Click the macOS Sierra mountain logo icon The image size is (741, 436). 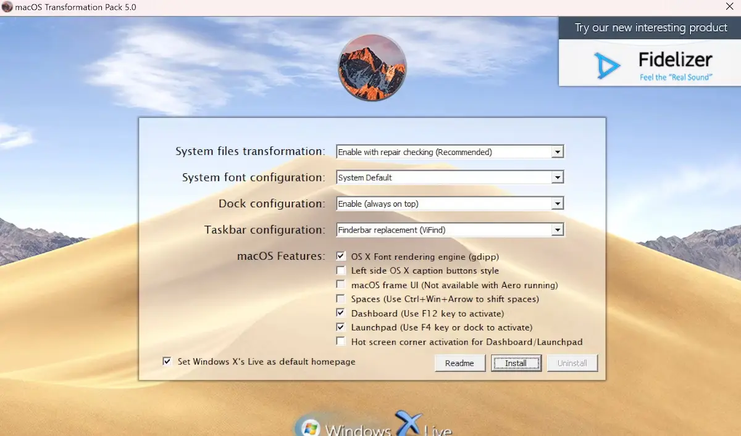point(372,67)
